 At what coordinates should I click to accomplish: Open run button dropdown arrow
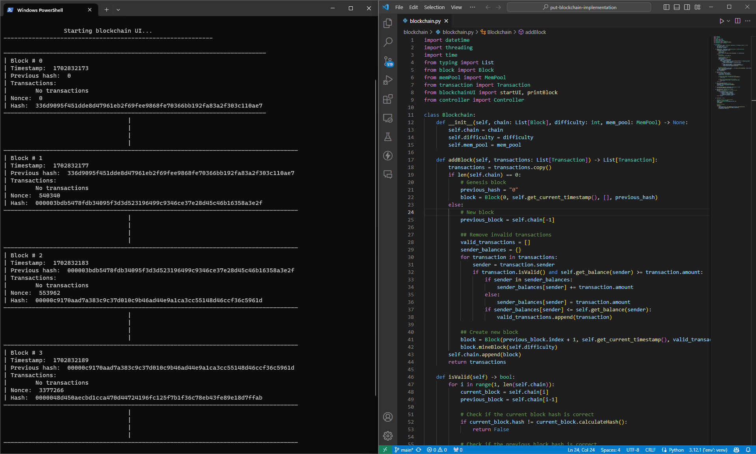point(728,21)
